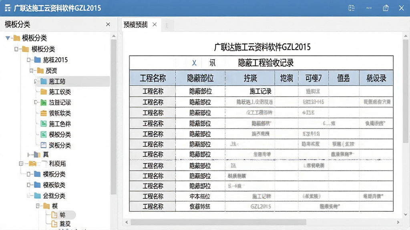This screenshot has height=230, width=410.
Task: Click the horizontal scroll-left arrow
Action: coord(127,222)
